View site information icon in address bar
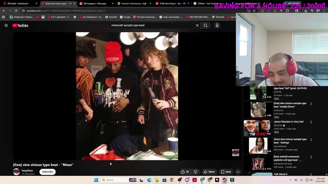328x184 pixels. [x=23, y=11]
